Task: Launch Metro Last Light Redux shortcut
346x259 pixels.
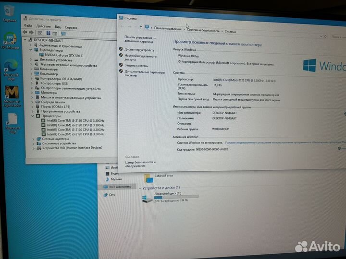Action: pyautogui.click(x=12, y=96)
